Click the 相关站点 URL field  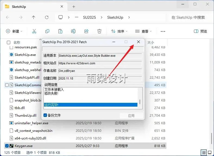click(100, 63)
